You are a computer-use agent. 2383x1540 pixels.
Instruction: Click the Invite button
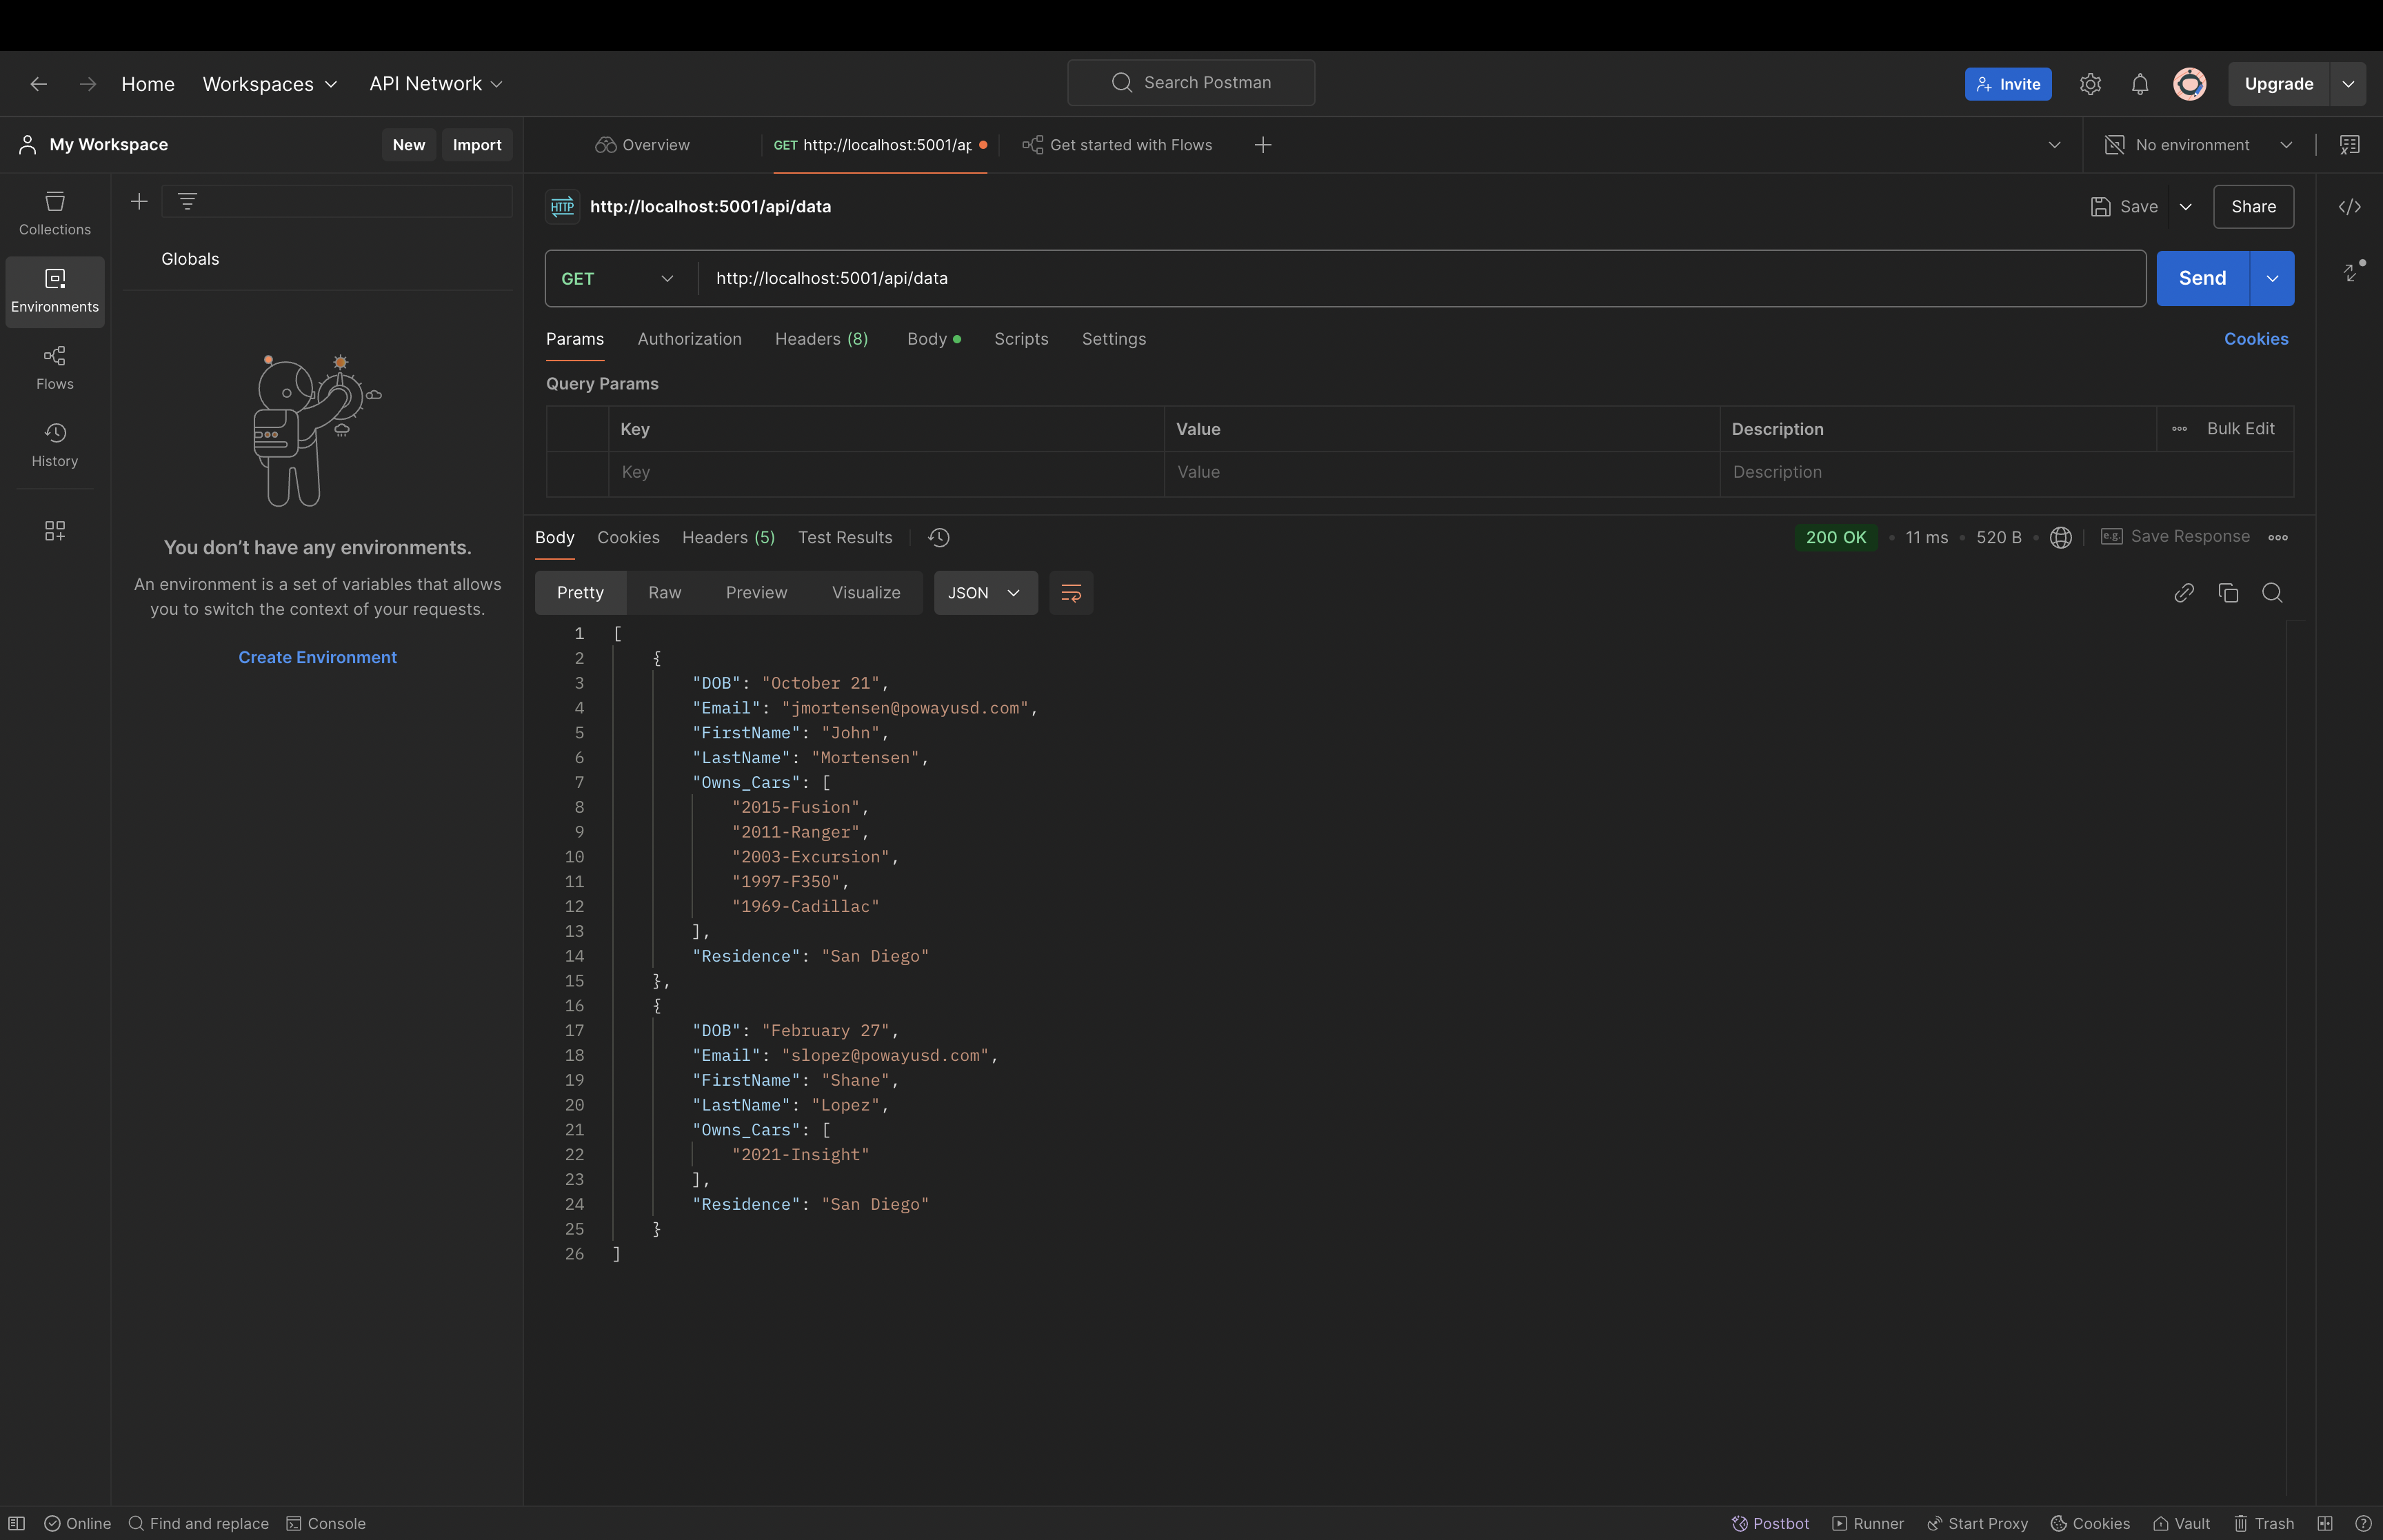[x=2007, y=84]
